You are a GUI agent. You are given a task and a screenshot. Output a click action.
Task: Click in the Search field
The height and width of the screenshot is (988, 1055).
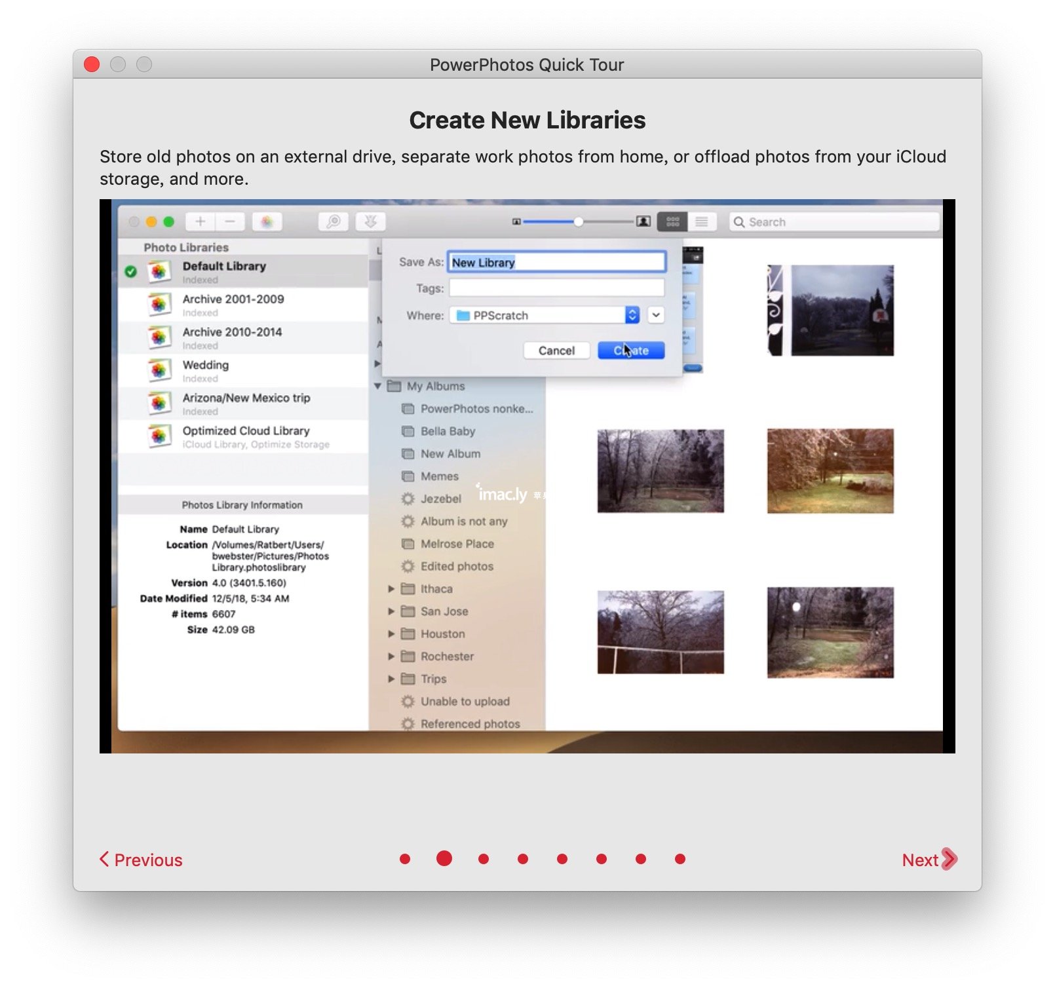point(835,222)
